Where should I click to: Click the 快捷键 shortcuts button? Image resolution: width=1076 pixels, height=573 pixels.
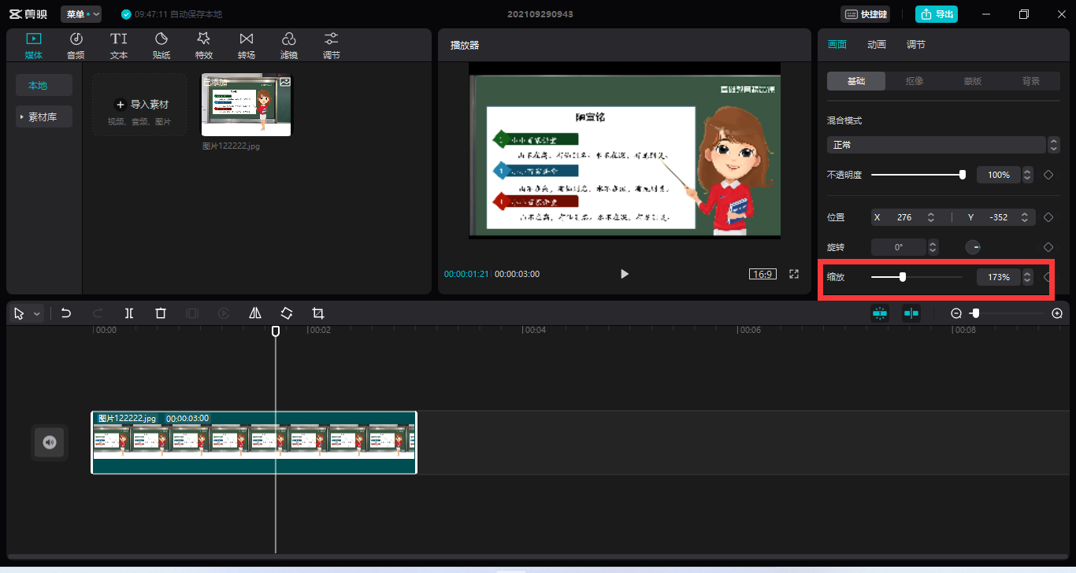click(x=866, y=14)
